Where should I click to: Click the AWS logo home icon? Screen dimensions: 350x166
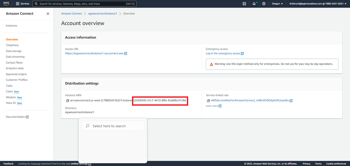(x=6, y=3)
